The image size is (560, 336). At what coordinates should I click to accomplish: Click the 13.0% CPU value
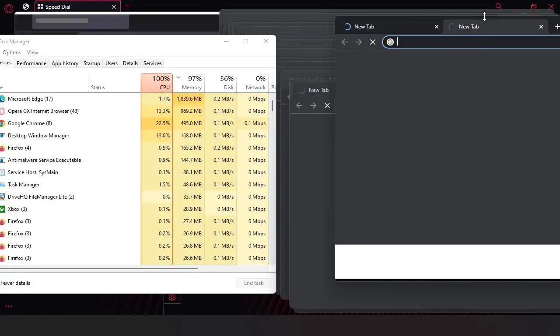[163, 136]
